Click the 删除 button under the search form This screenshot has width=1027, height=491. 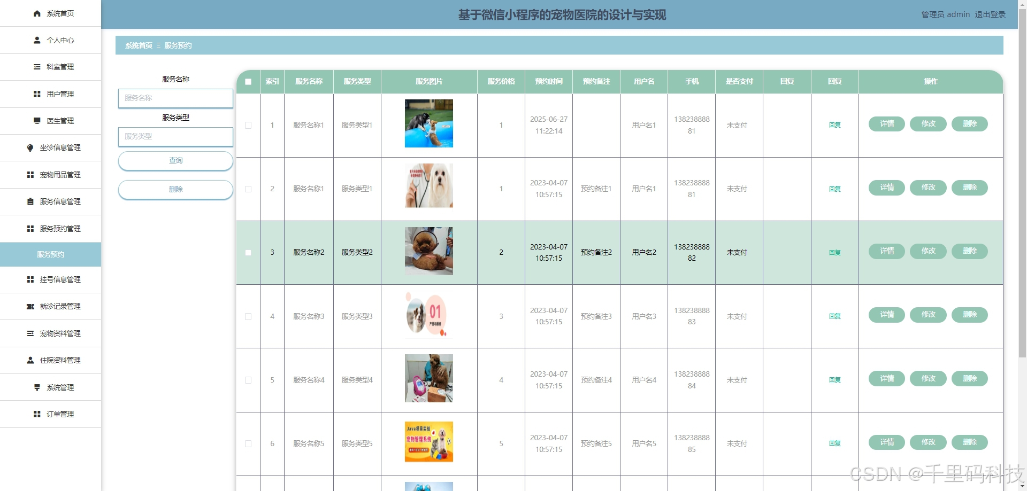(175, 190)
